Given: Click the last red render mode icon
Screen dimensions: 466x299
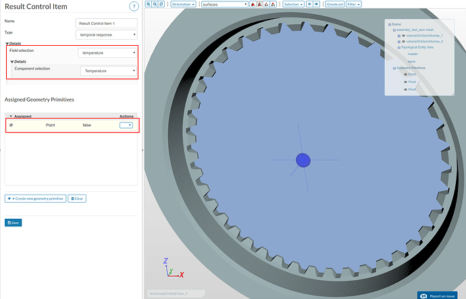Looking at the screenshot, I should pyautogui.click(x=274, y=4).
